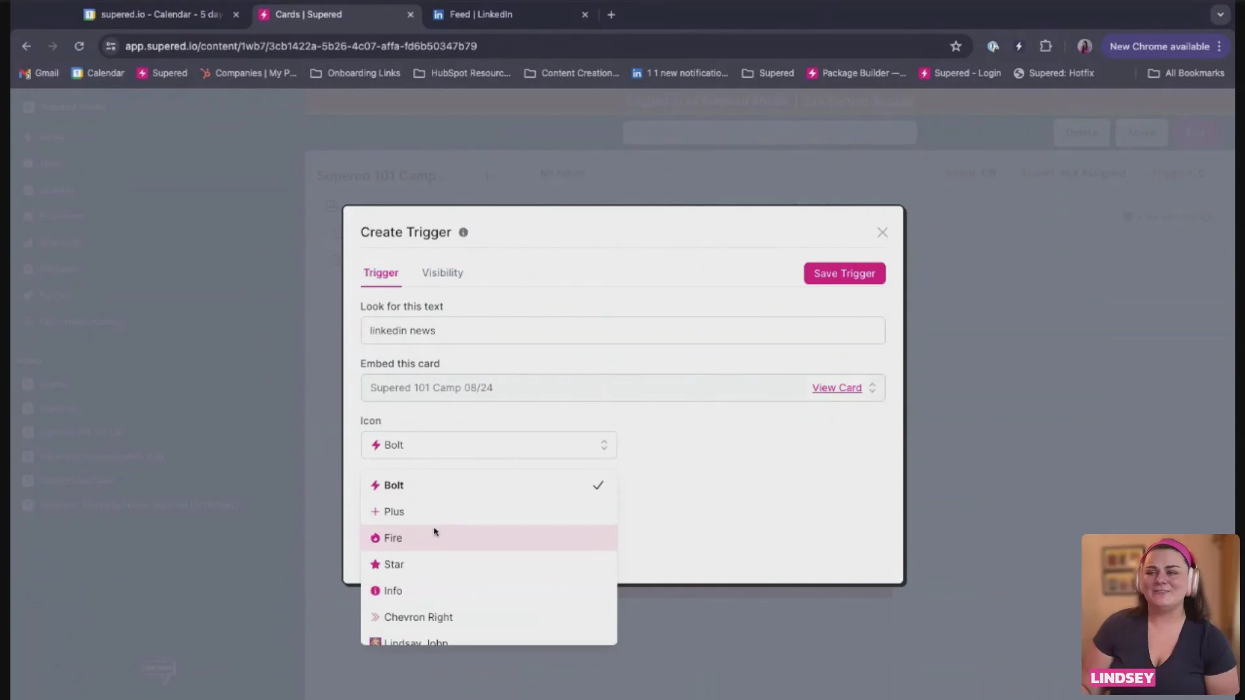Pick the Chevron Right icon option
Image resolution: width=1245 pixels, height=700 pixels.
coord(489,617)
